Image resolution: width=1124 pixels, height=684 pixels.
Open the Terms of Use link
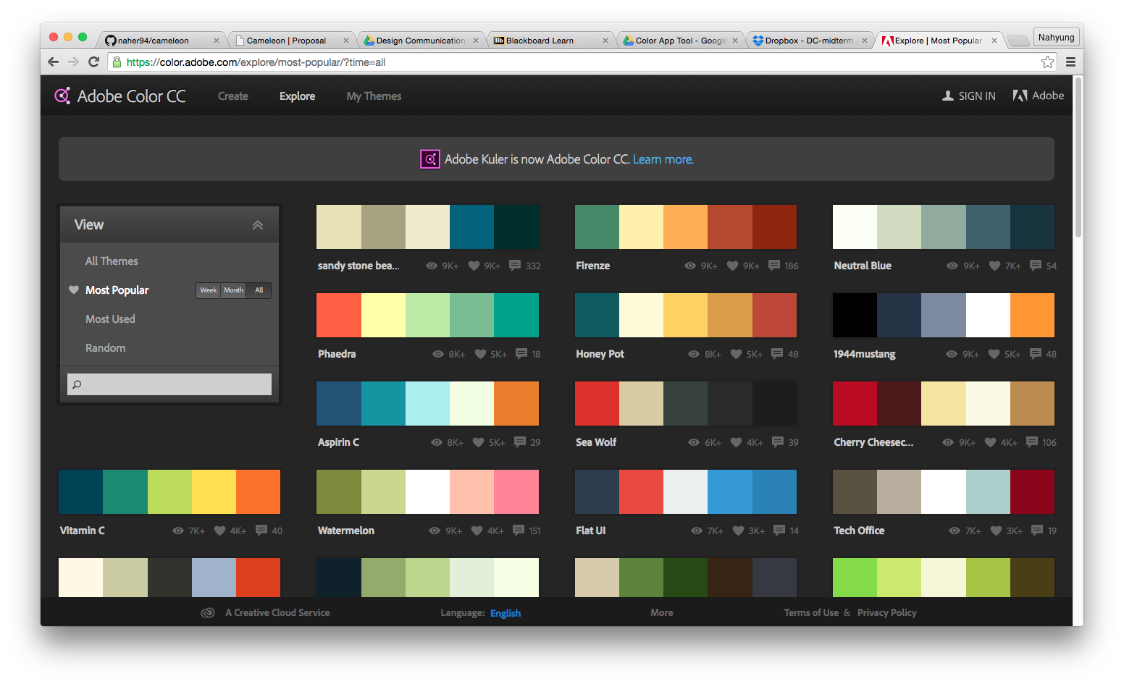[811, 612]
